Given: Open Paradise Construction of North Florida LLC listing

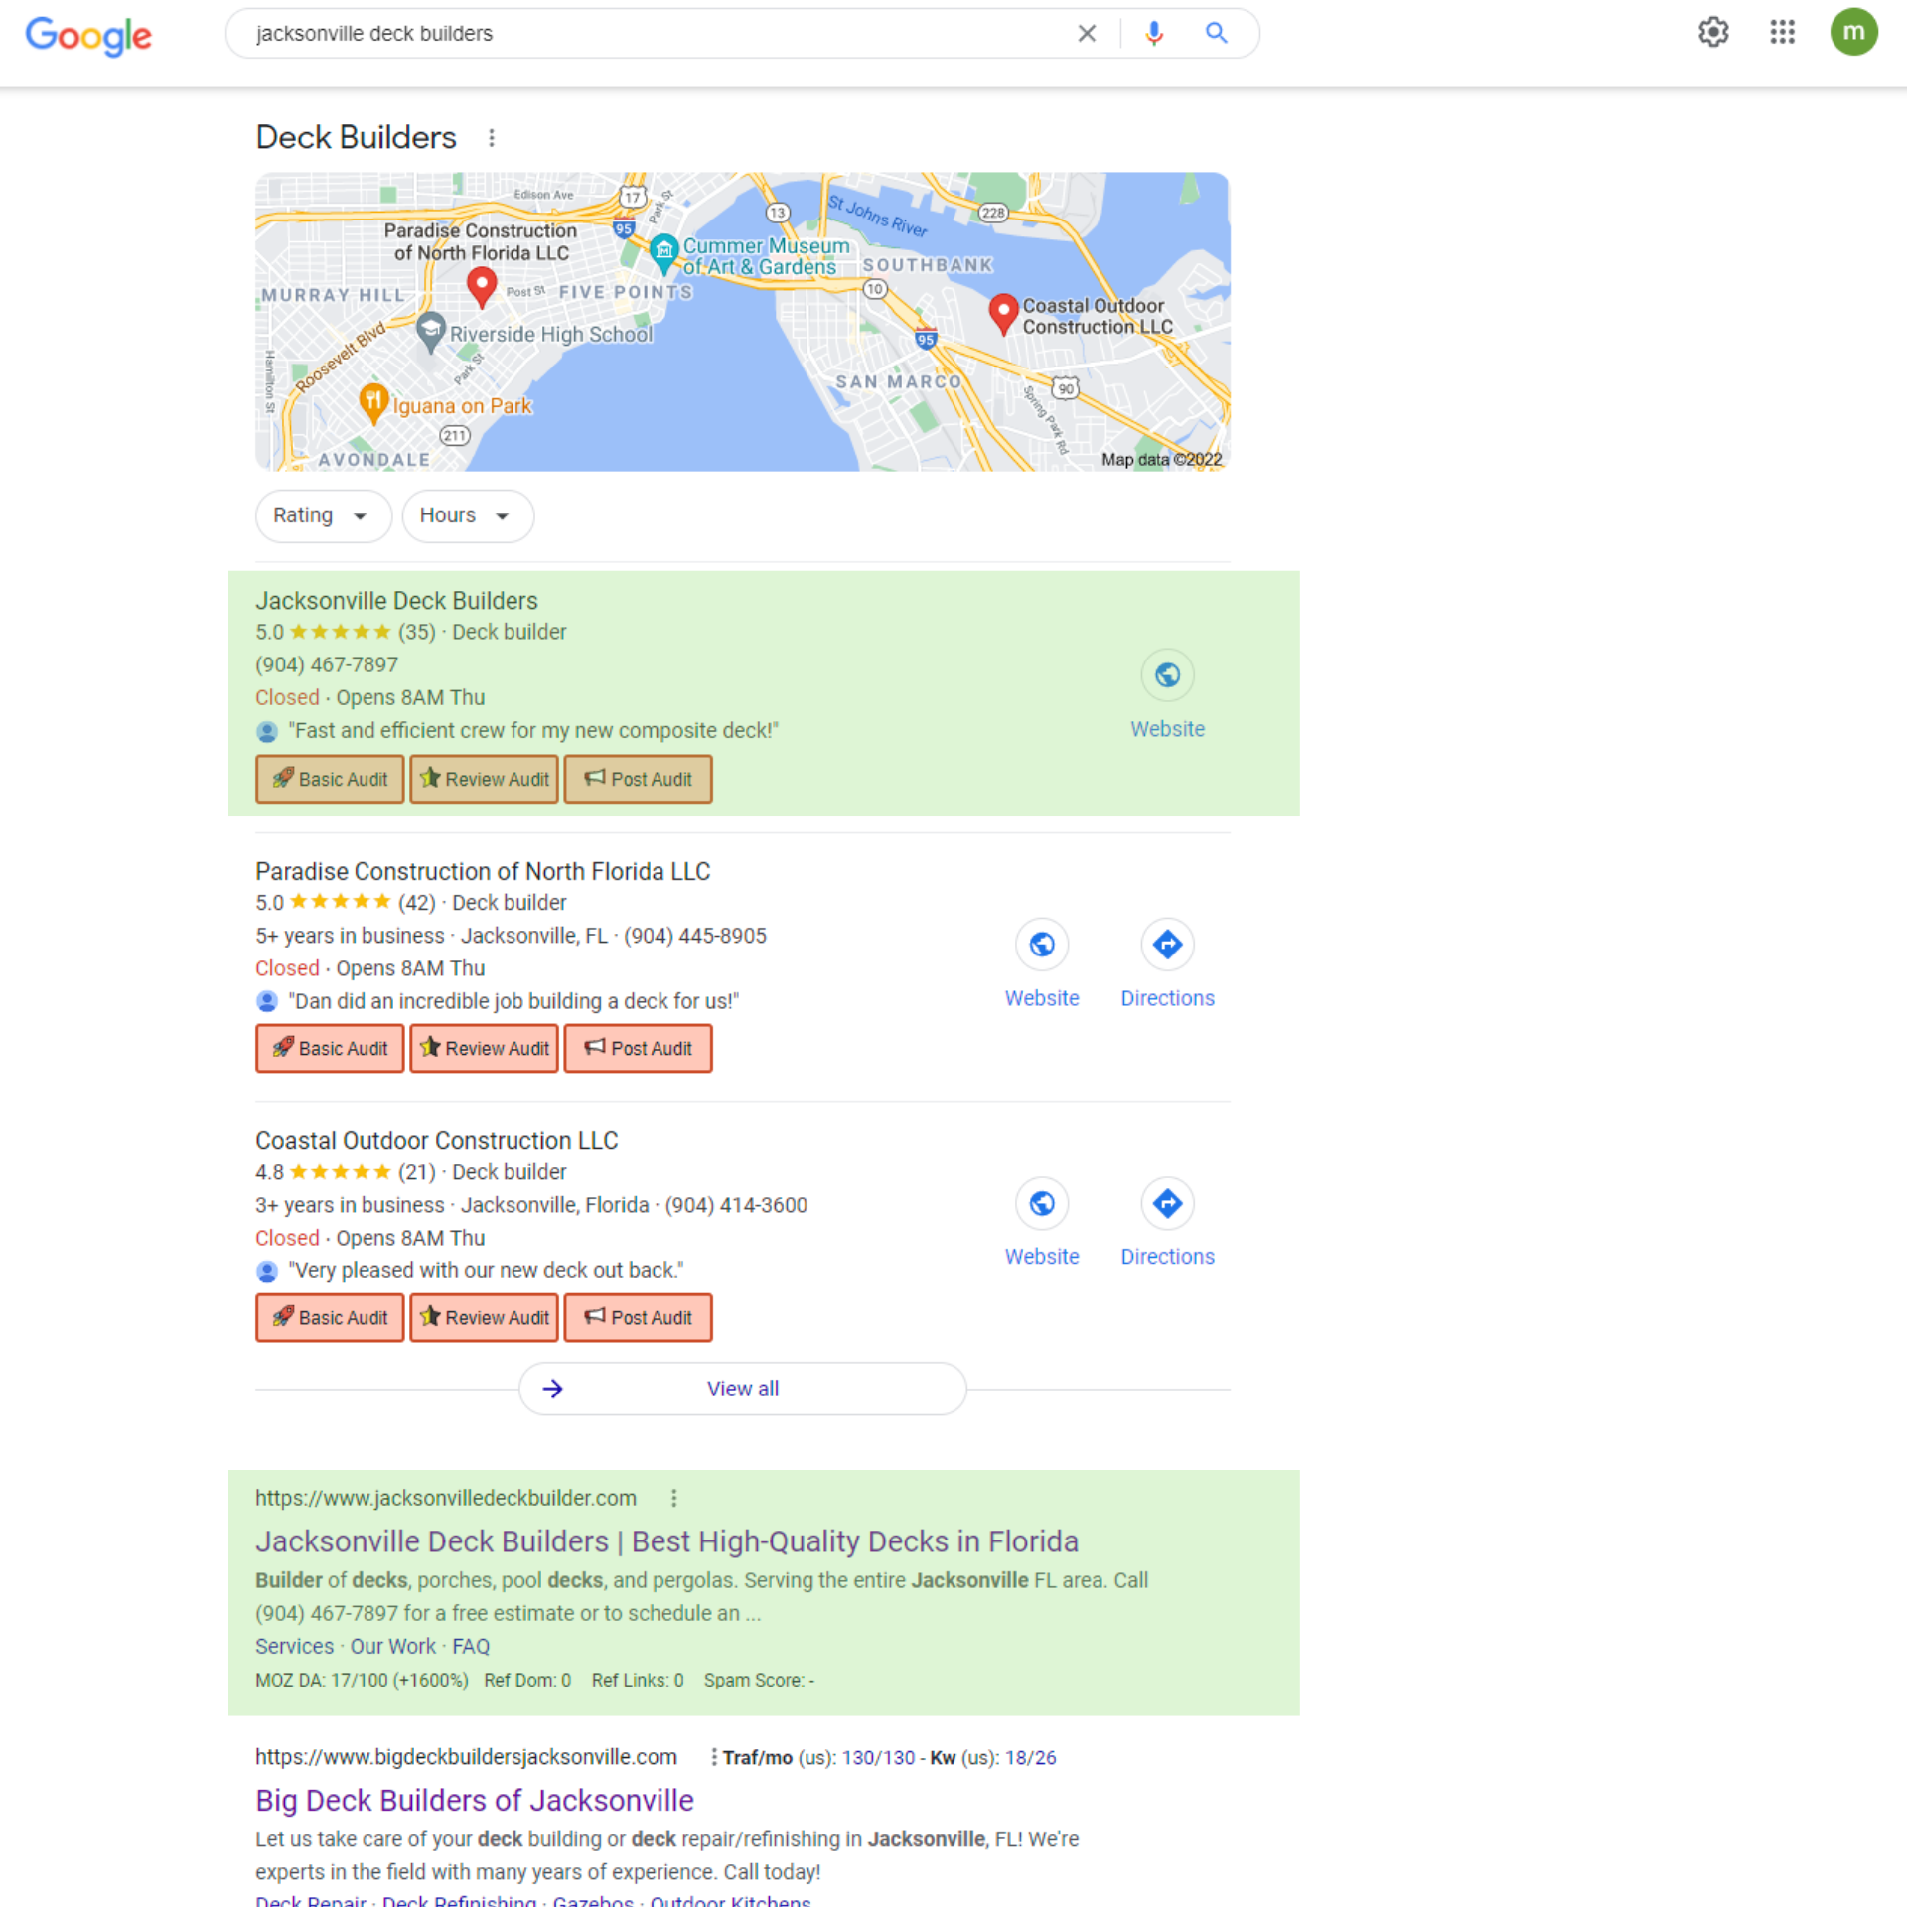Looking at the screenshot, I should tap(483, 871).
